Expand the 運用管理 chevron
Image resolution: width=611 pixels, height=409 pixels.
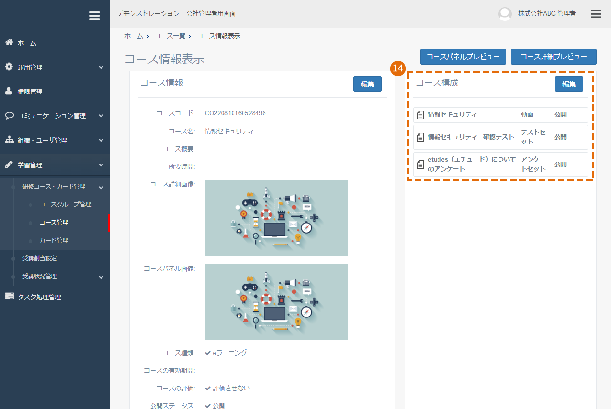tap(101, 68)
